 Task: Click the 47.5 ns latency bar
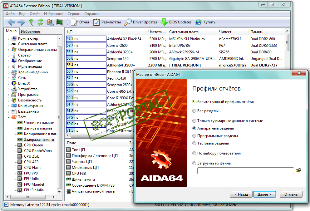[x=86, y=39]
